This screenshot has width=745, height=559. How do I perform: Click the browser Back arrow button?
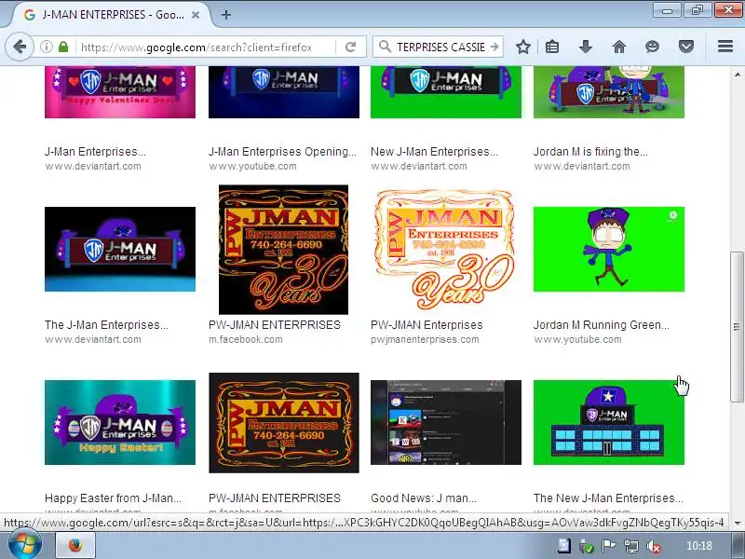[20, 47]
